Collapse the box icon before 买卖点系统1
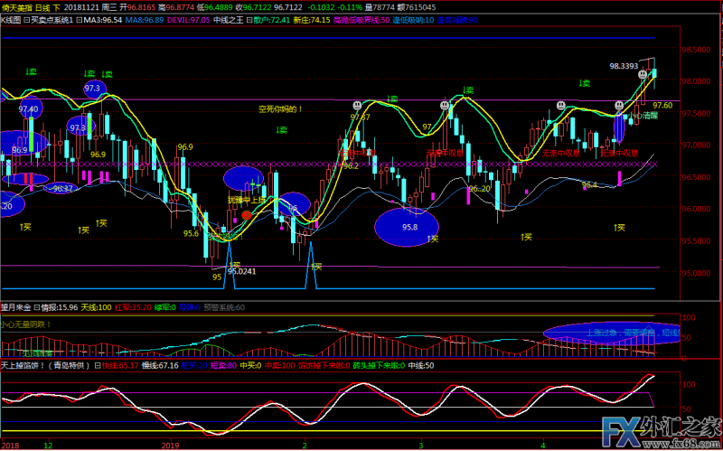The height and width of the screenshot is (451, 723). tap(26, 20)
